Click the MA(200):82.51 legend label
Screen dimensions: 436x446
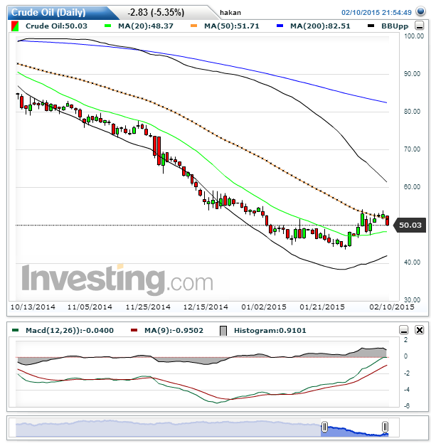[320, 26]
